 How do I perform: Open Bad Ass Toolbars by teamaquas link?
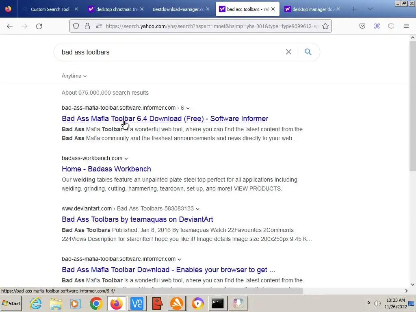(137, 219)
